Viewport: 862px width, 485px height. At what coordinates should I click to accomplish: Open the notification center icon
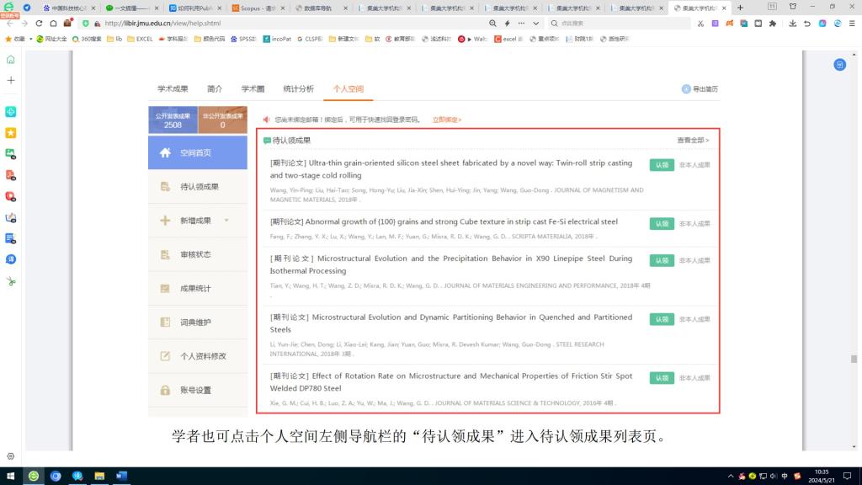coord(847,477)
